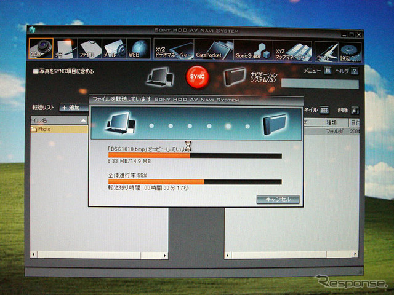Image resolution: width=394 pixels, height=295 pixels.
Task: Cancel transfer with キャンセル button
Action: tap(278, 199)
